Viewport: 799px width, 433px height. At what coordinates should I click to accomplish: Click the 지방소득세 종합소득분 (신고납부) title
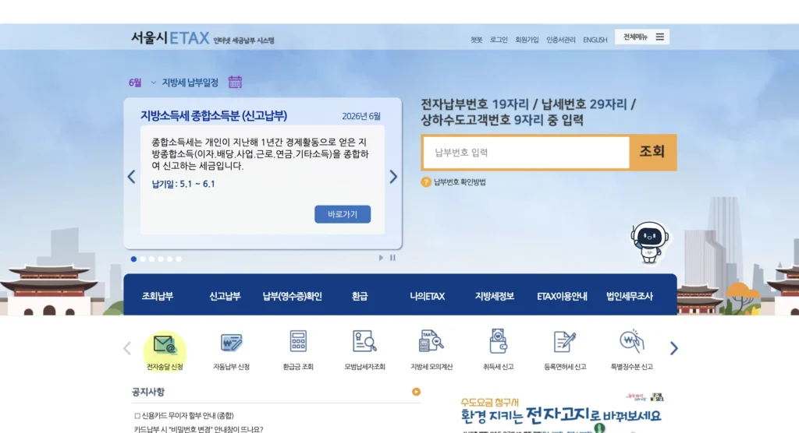click(x=214, y=115)
